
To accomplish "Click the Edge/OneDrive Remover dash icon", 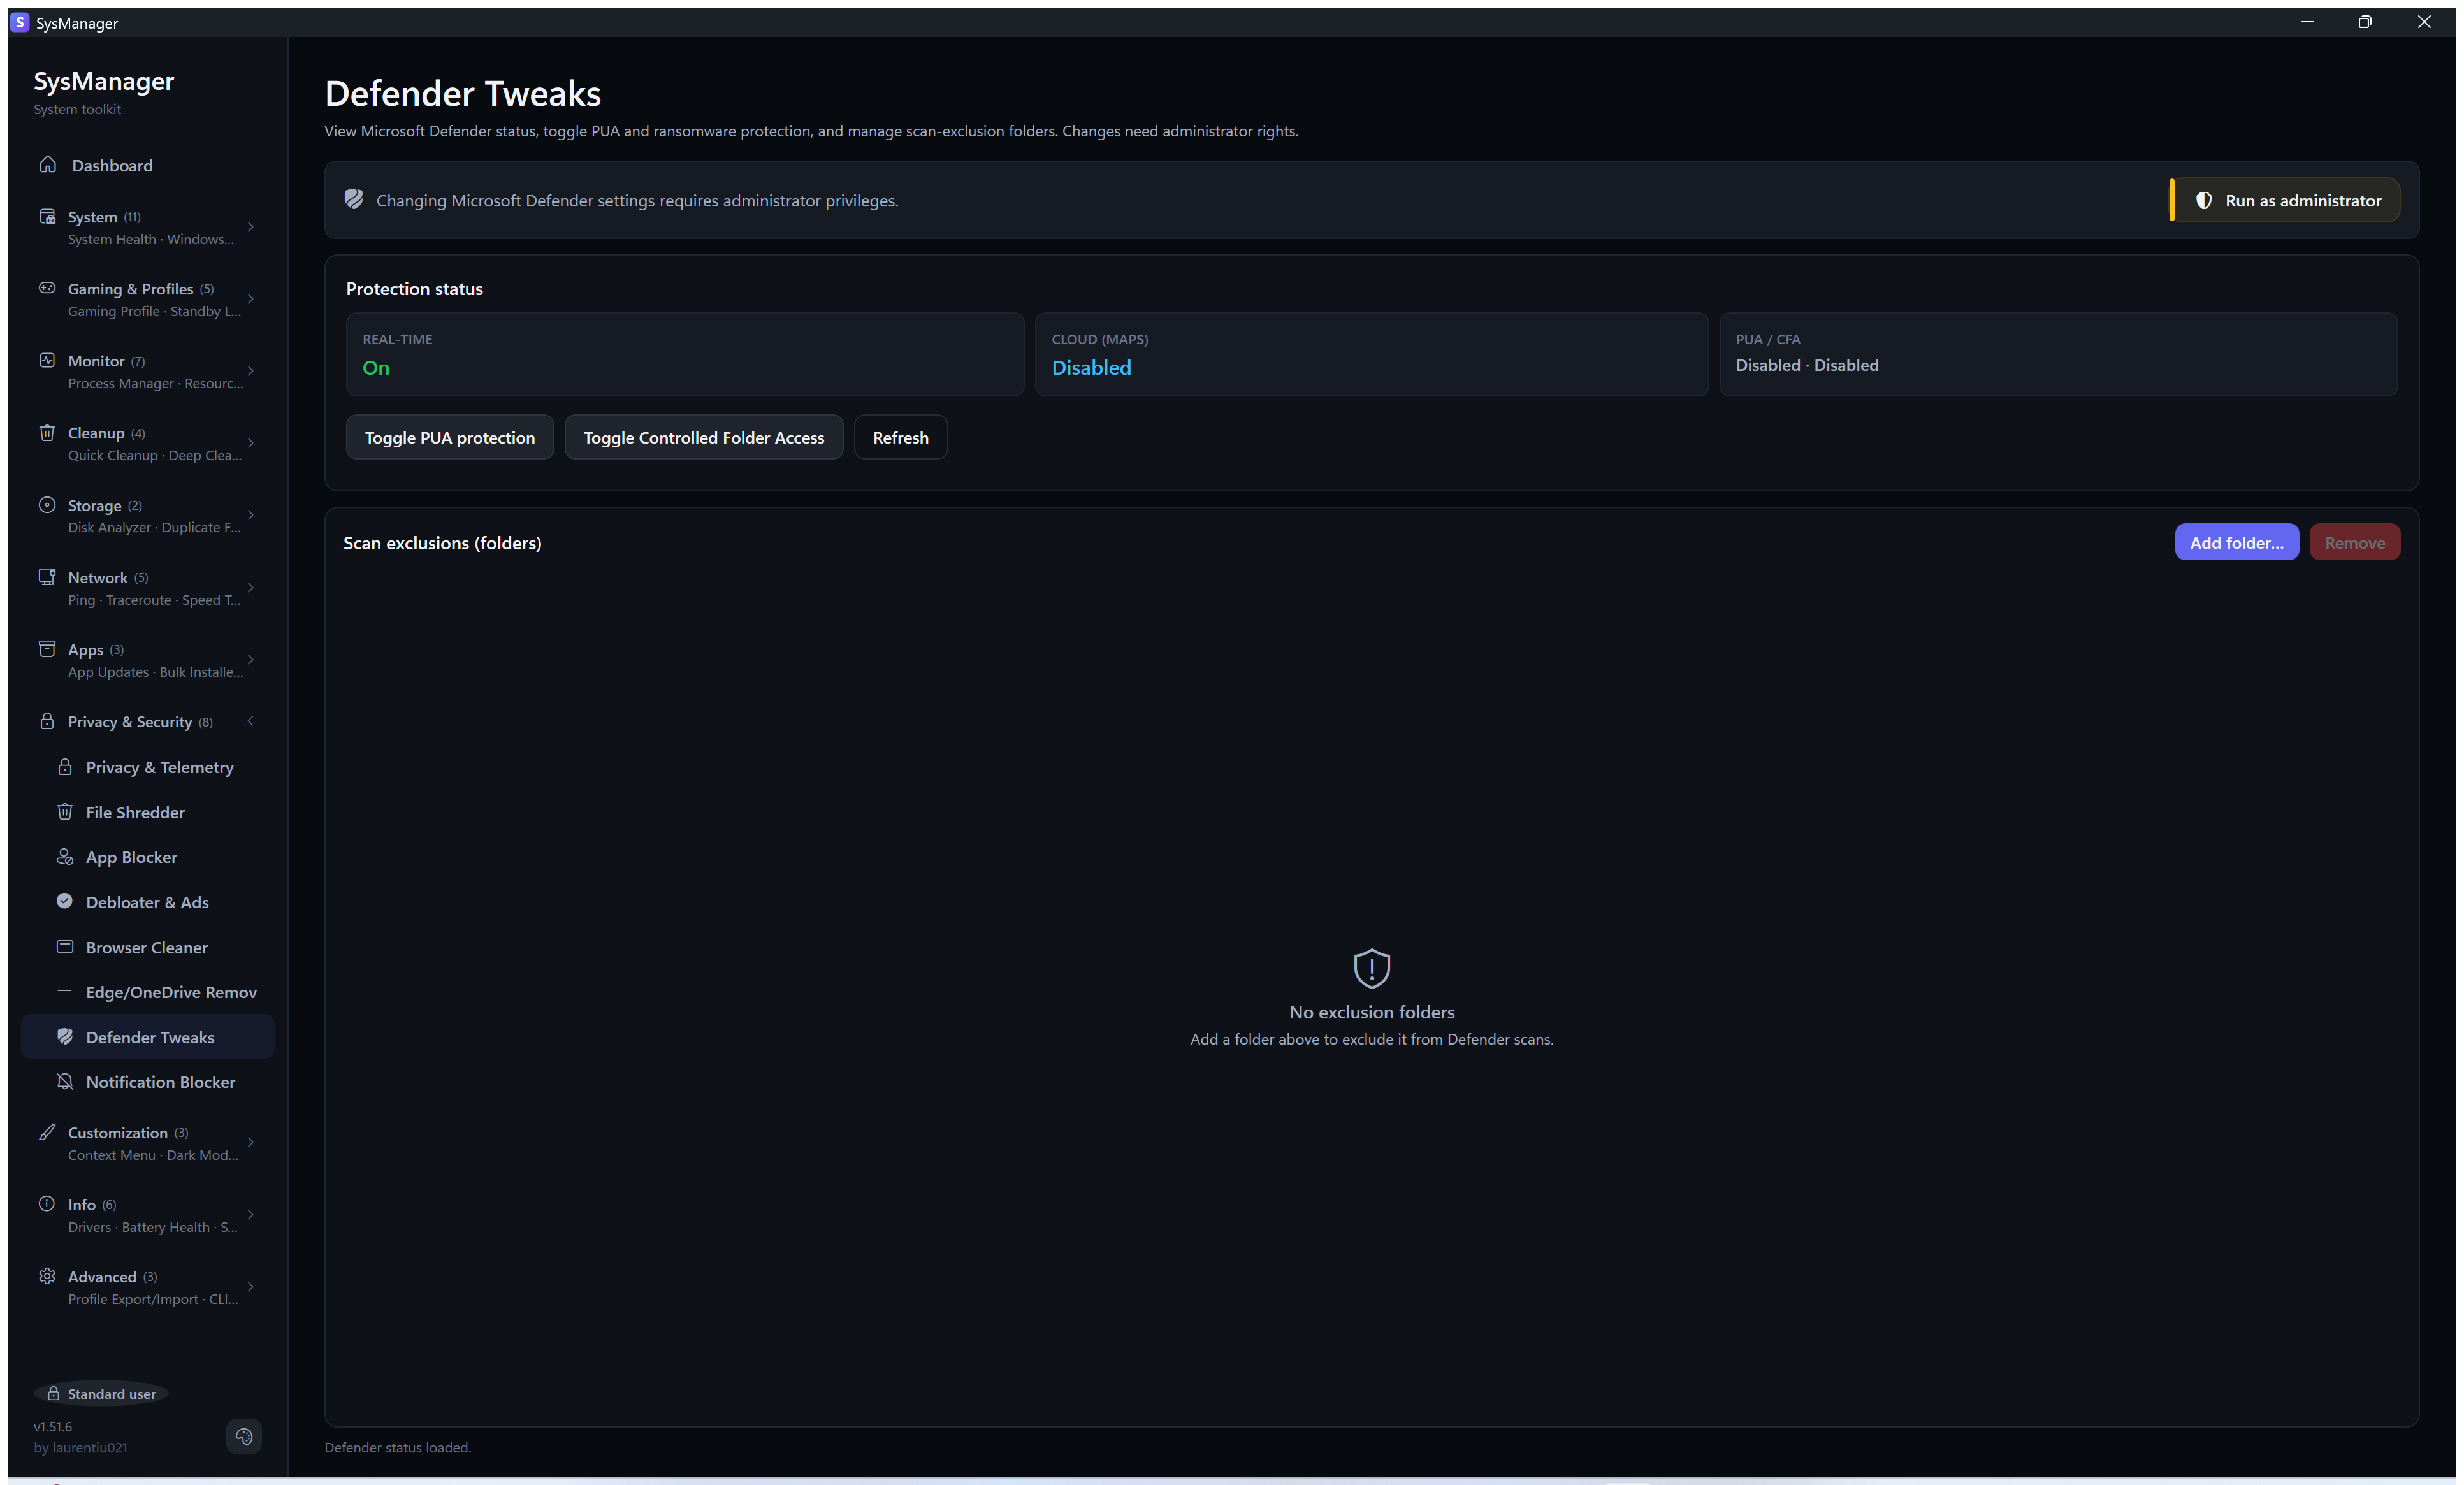I will coord(65,992).
